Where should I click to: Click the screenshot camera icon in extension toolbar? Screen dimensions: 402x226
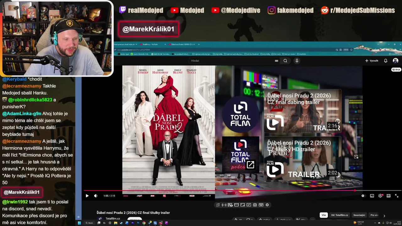(255, 205)
